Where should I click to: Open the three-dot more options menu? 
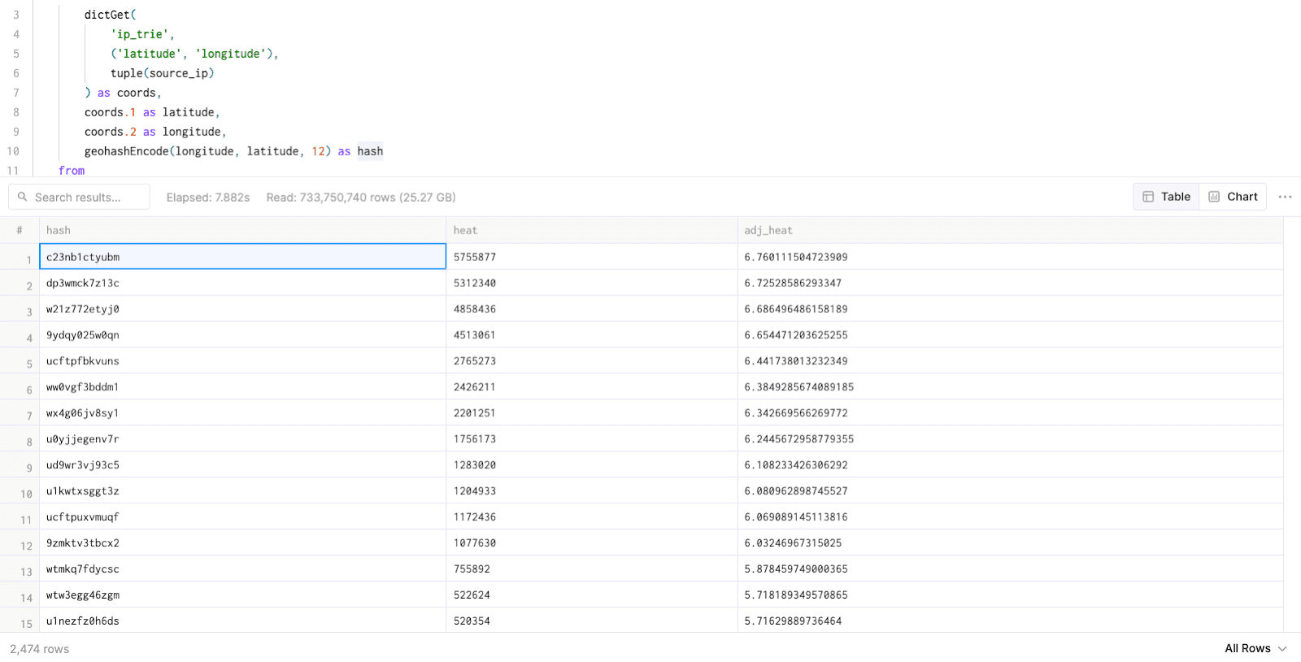click(x=1285, y=197)
